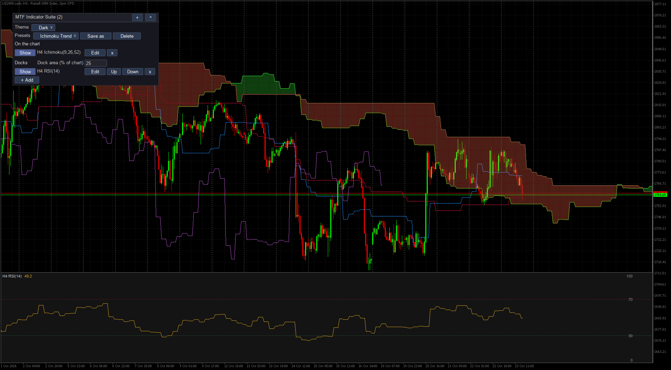Click the 'On the chart' section label
671x370 pixels.
point(27,44)
